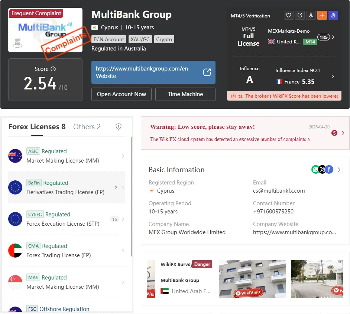Open the WhatsApp contact icon

click(315, 170)
